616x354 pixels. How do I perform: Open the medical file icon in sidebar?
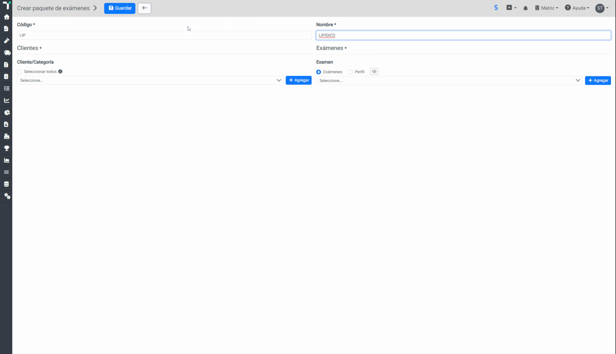(x=6, y=29)
